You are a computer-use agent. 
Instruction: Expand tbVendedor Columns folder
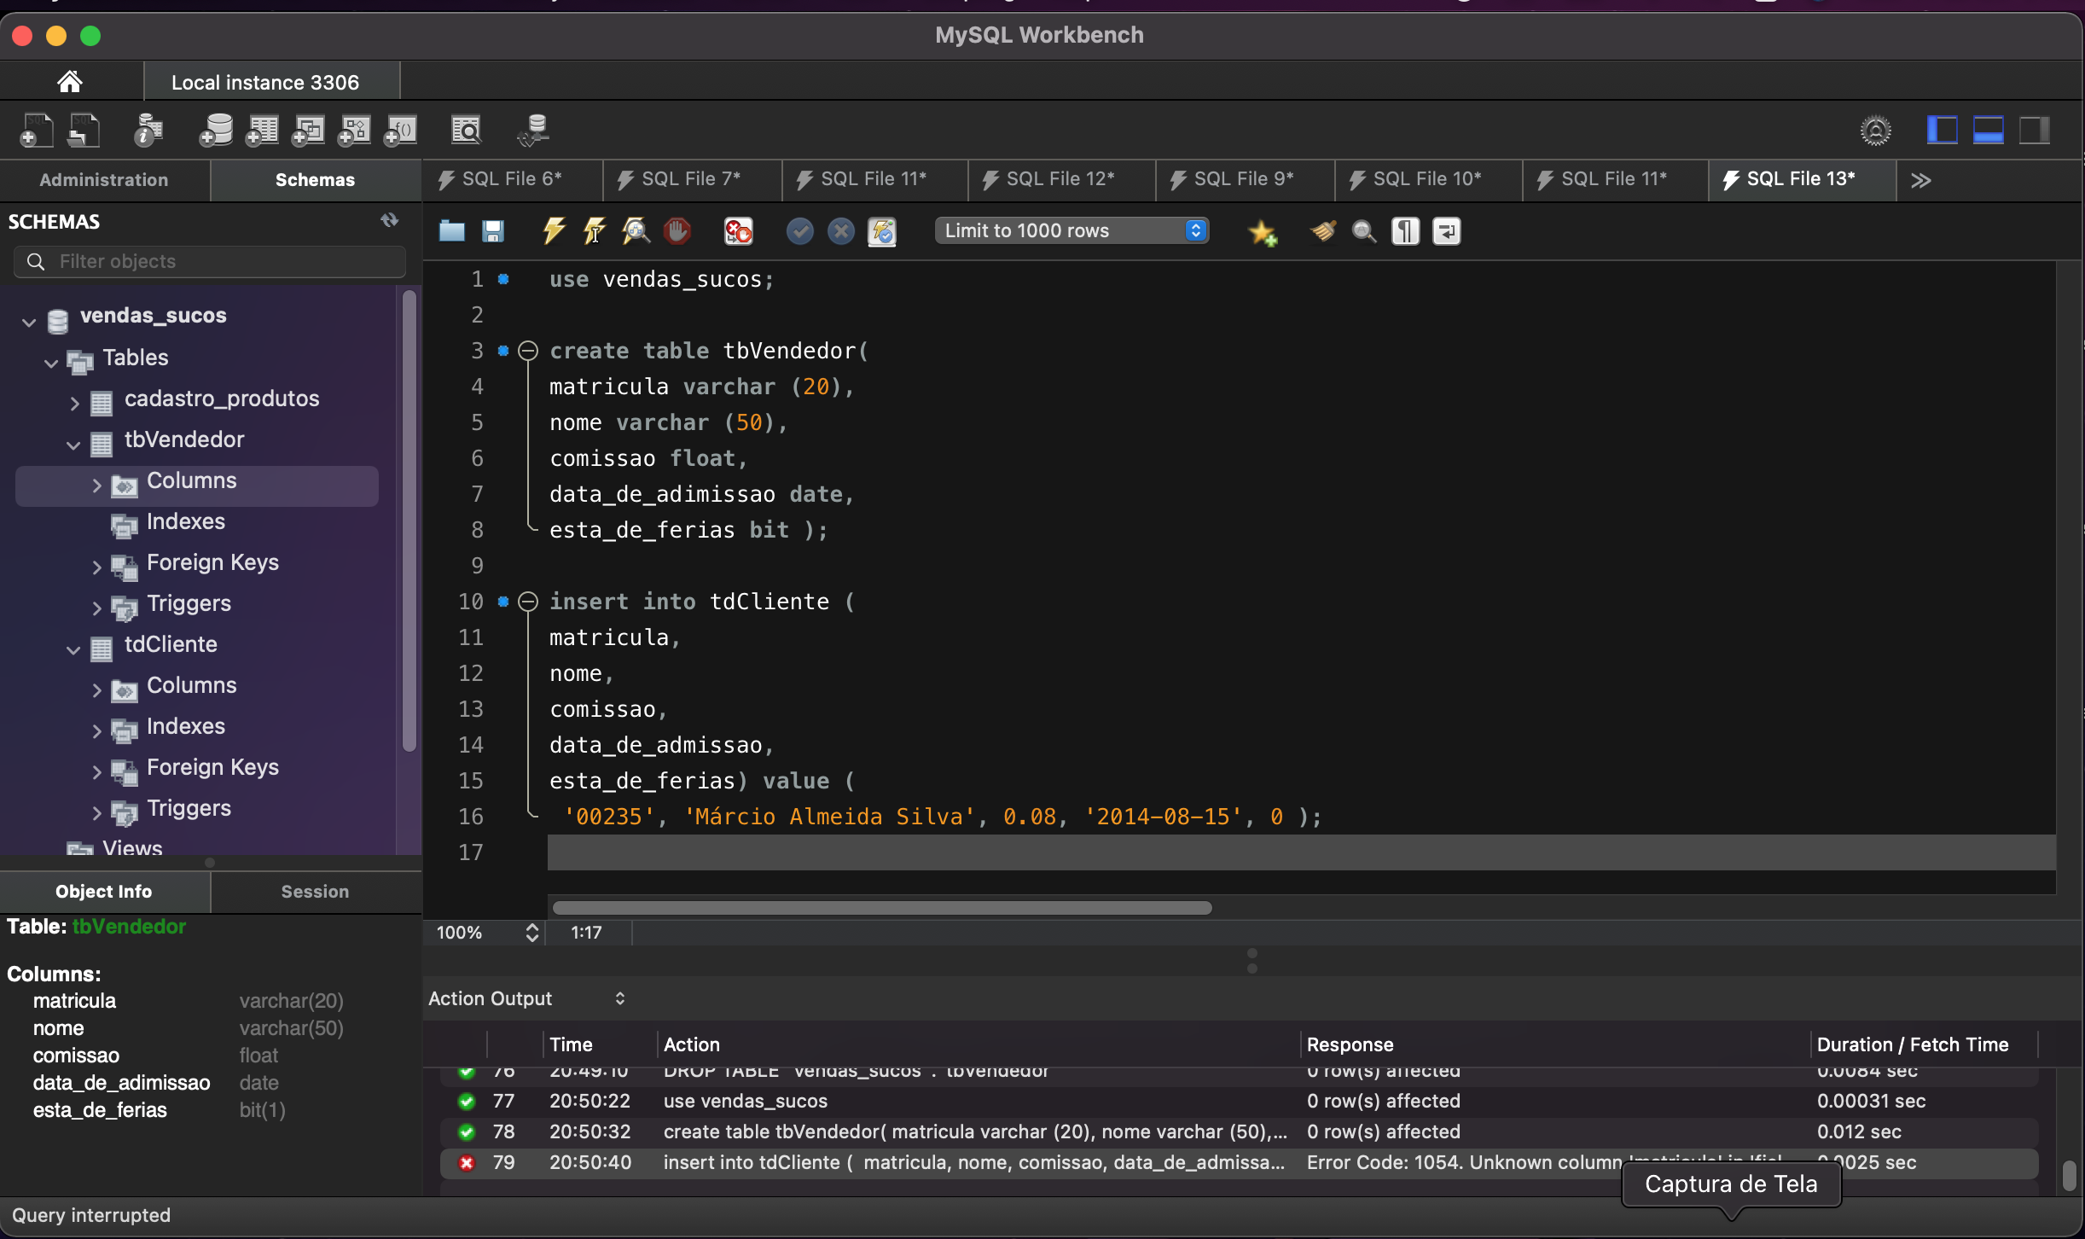pyautogui.click(x=96, y=486)
